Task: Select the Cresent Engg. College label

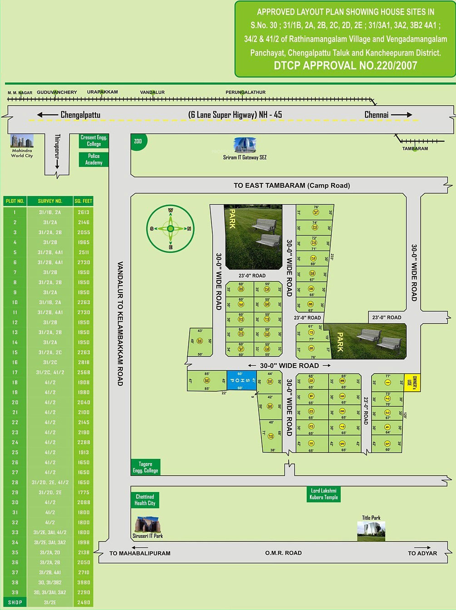Action: coord(94,141)
